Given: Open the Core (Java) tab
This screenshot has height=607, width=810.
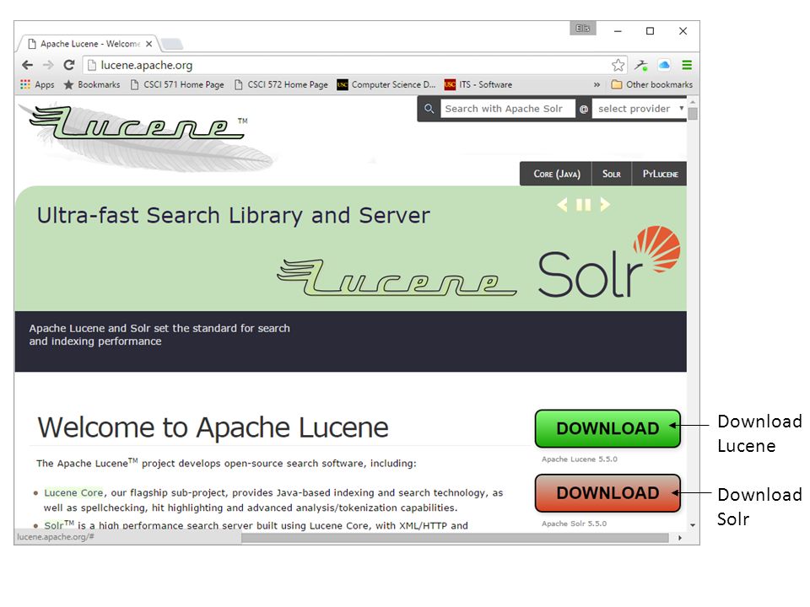Looking at the screenshot, I should tap(556, 174).
